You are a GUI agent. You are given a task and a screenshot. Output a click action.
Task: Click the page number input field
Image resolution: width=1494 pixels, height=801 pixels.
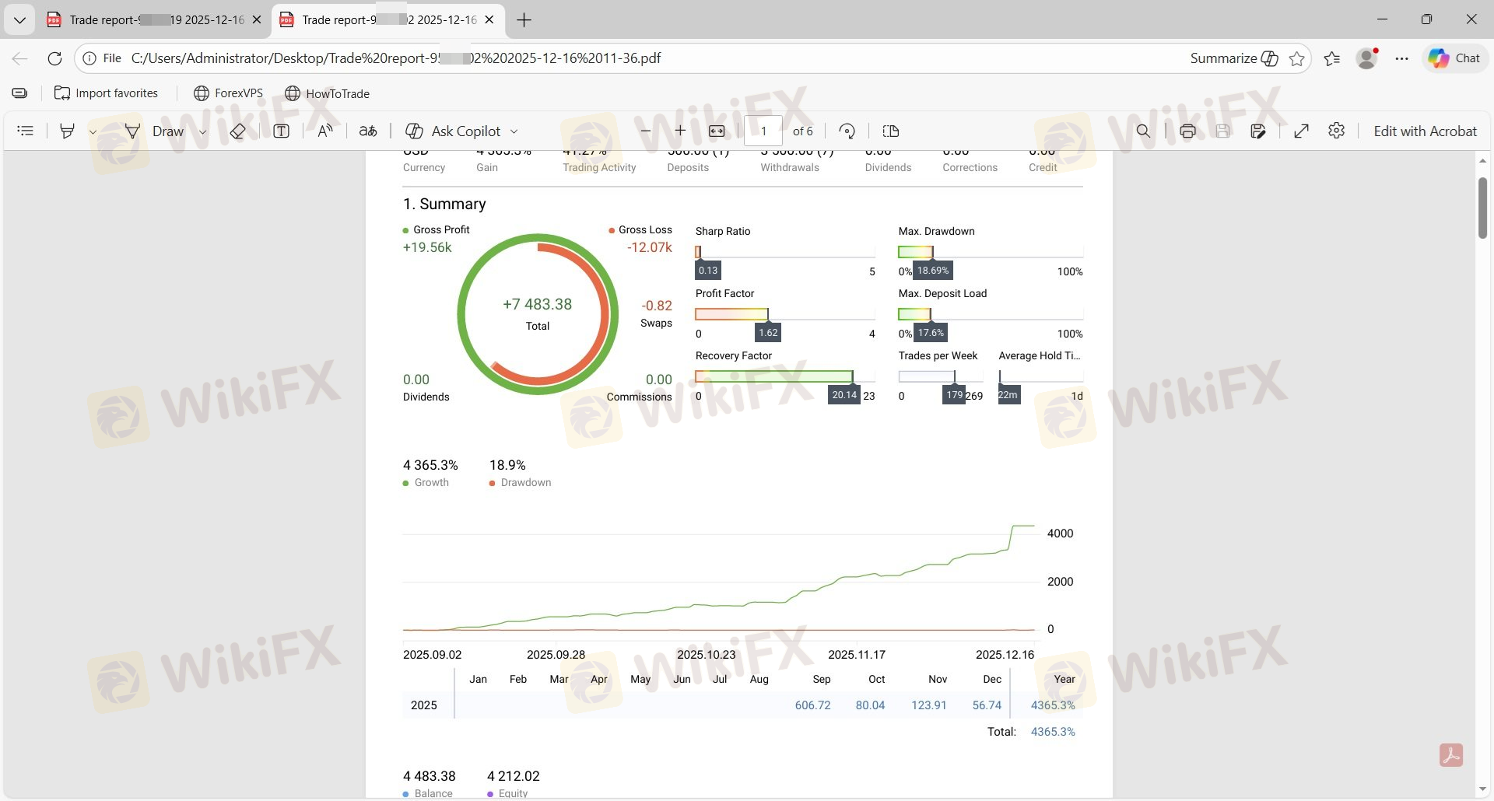pyautogui.click(x=763, y=131)
